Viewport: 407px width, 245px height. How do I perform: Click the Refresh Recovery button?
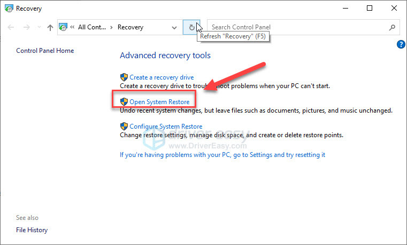point(191,27)
